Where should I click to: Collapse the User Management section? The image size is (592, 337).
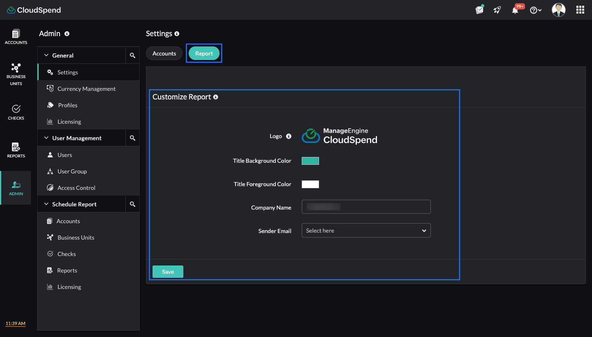click(x=76, y=138)
